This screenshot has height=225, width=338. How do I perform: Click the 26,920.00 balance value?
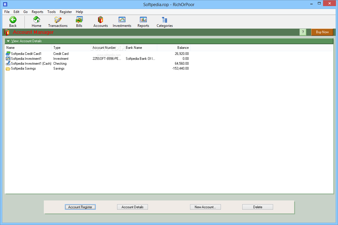pos(182,53)
